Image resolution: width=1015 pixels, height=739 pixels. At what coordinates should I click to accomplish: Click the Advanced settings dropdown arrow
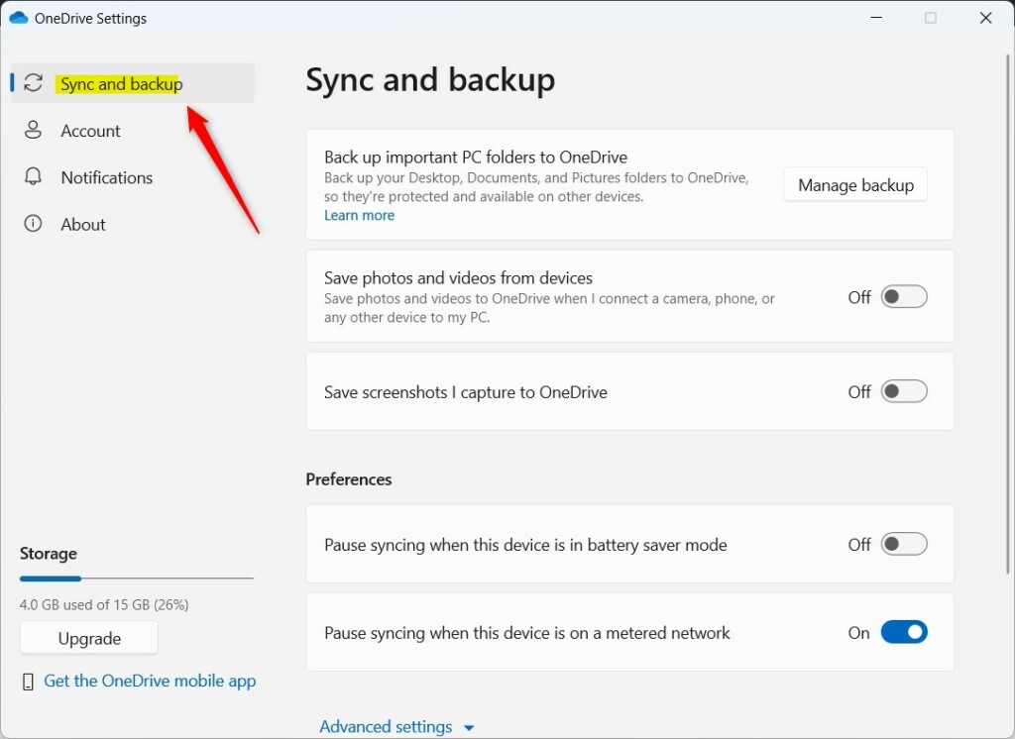point(469,728)
